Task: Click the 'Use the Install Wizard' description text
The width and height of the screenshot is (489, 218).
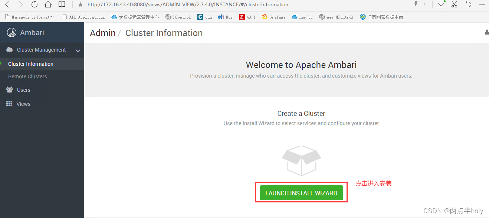Action: [301, 123]
